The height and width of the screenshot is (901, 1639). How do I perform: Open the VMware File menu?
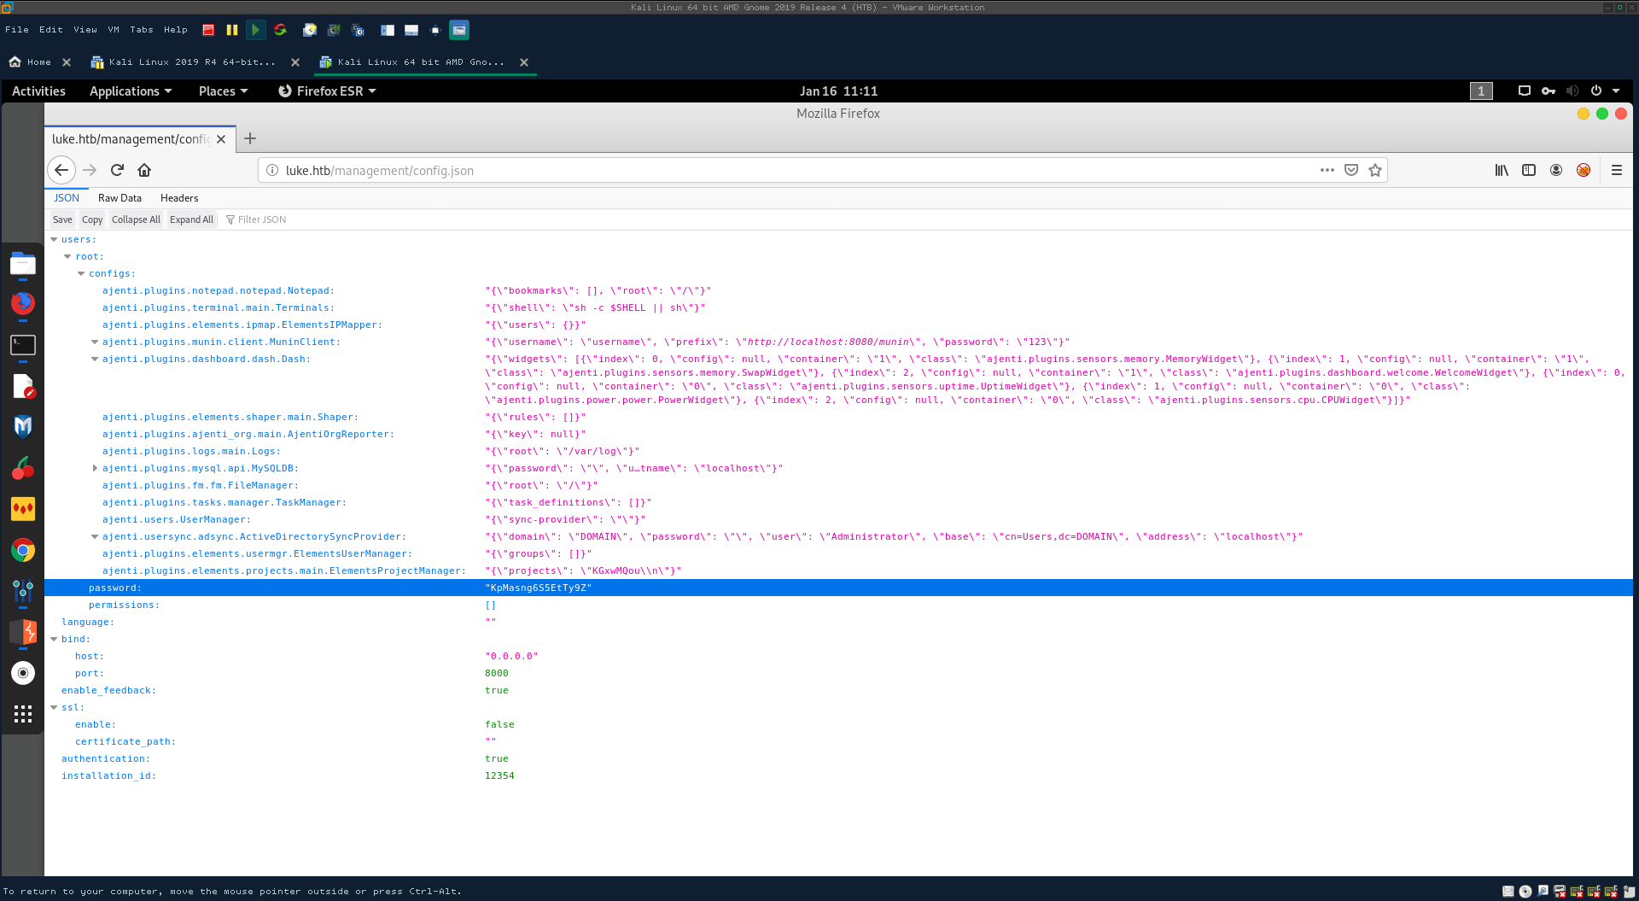click(x=17, y=30)
